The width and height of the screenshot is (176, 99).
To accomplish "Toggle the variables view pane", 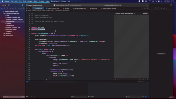I will tap(146, 97).
